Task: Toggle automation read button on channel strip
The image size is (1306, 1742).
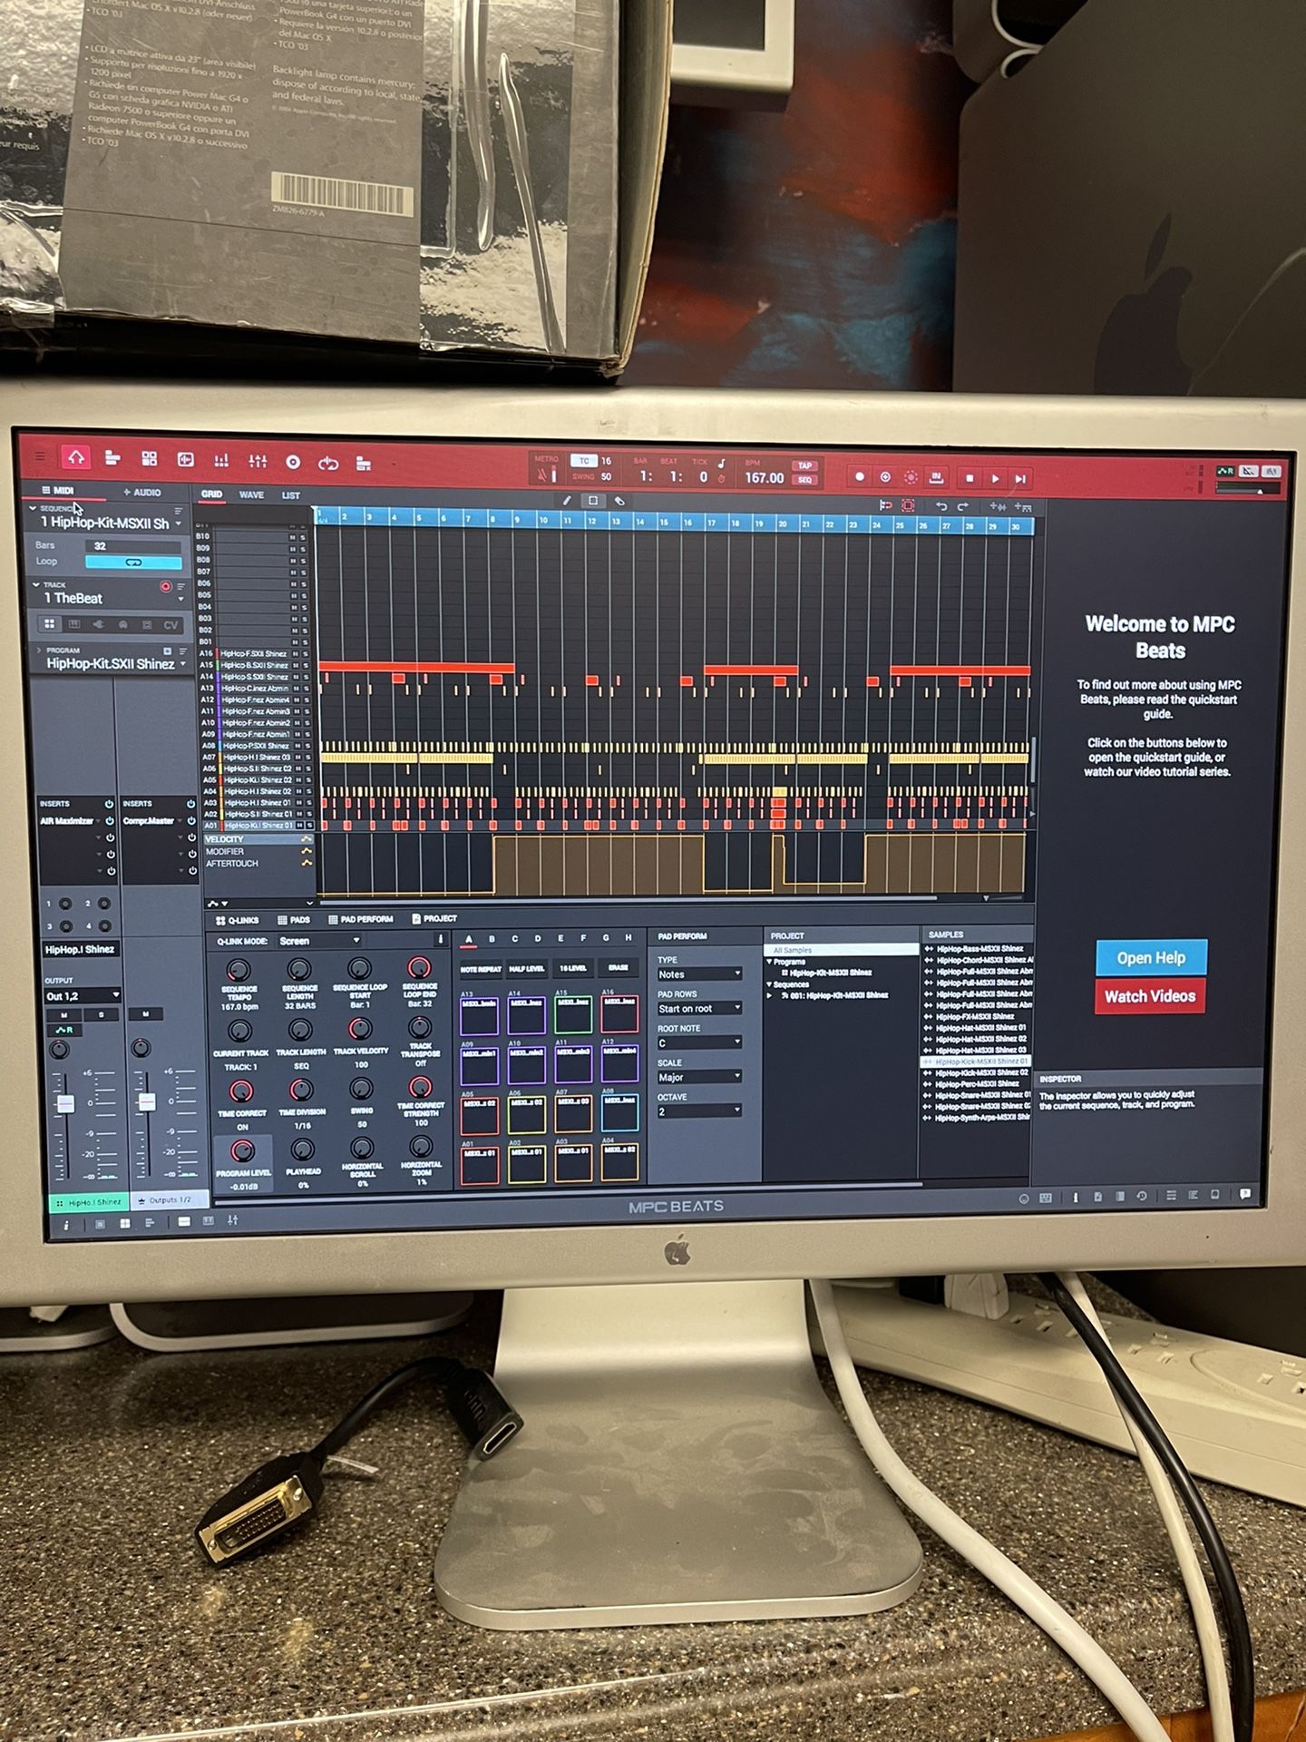Action: click(64, 1030)
